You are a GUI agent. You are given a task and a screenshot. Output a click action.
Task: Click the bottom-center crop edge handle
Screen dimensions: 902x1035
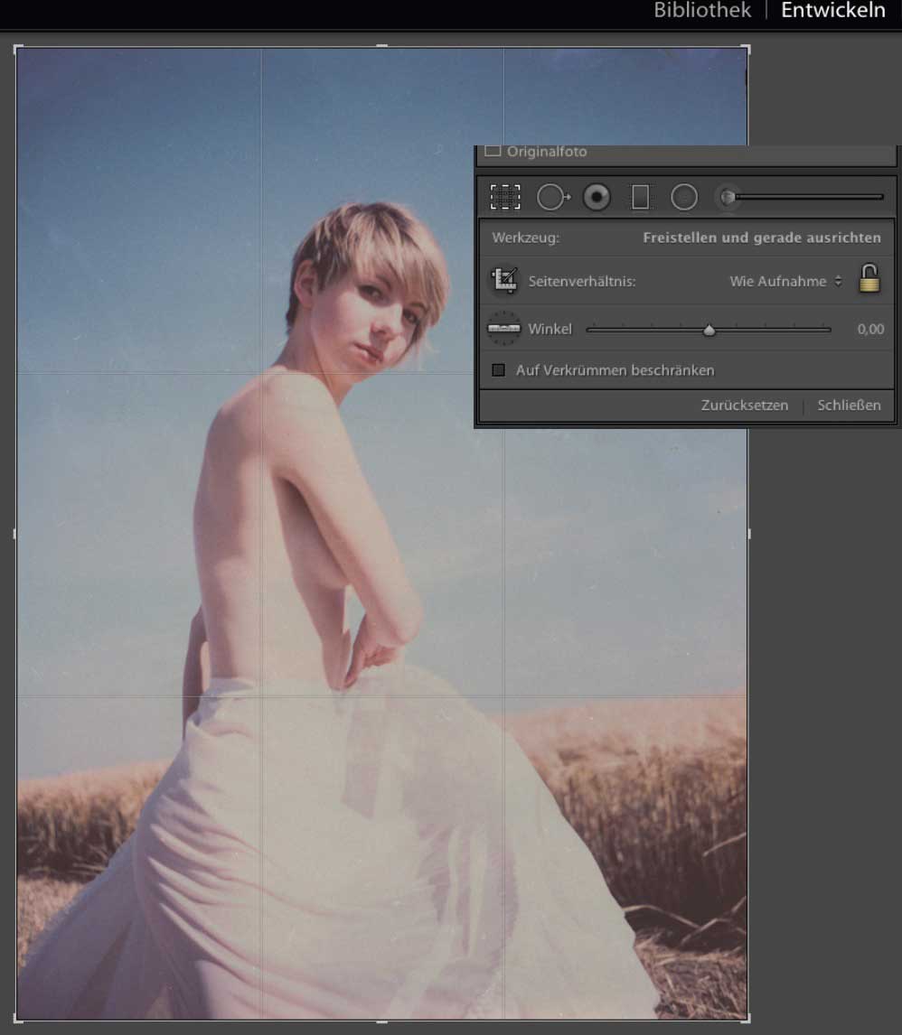click(x=381, y=1021)
